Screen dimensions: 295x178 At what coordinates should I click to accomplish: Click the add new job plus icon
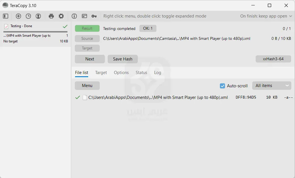[18, 16]
